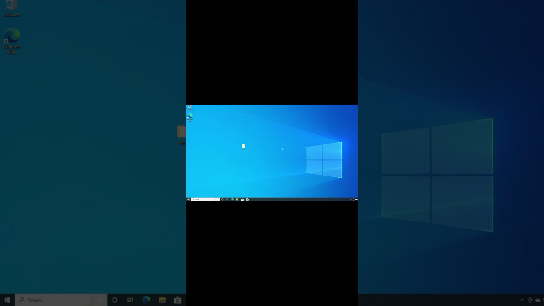
Task: Open Microsoft Edge shortcut in the center desktop
Action: [190, 118]
